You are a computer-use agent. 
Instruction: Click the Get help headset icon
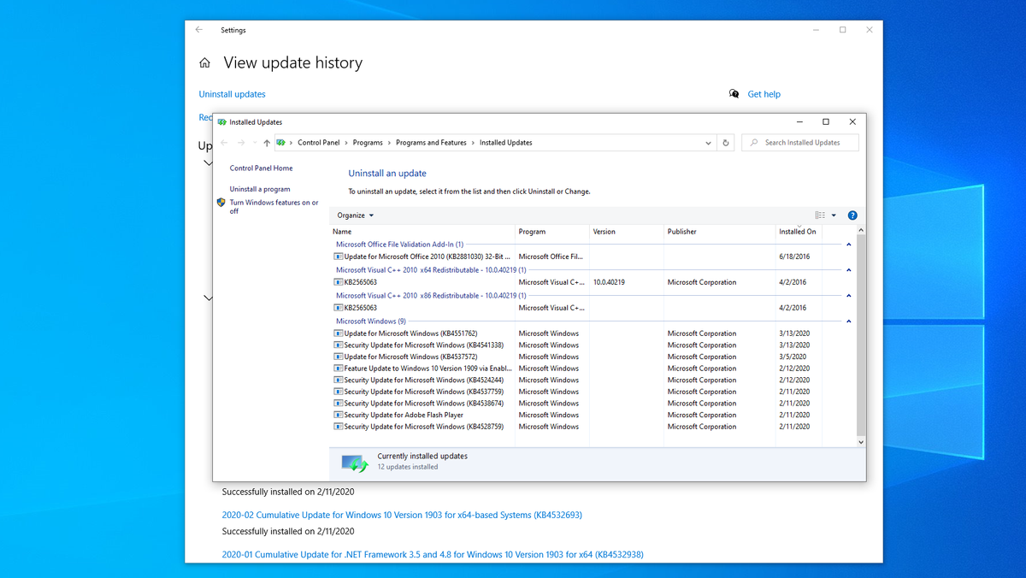734,94
